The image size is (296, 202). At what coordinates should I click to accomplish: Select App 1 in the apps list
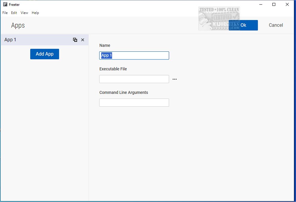(45, 40)
